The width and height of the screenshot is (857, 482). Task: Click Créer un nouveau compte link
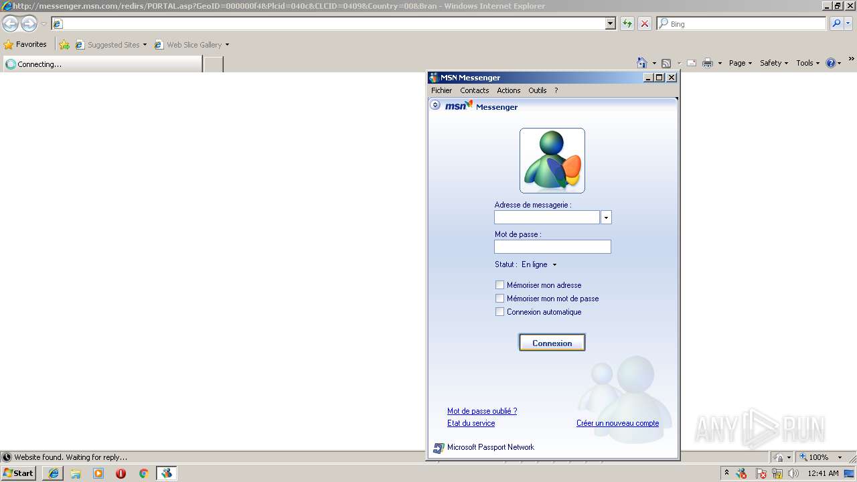[617, 423]
